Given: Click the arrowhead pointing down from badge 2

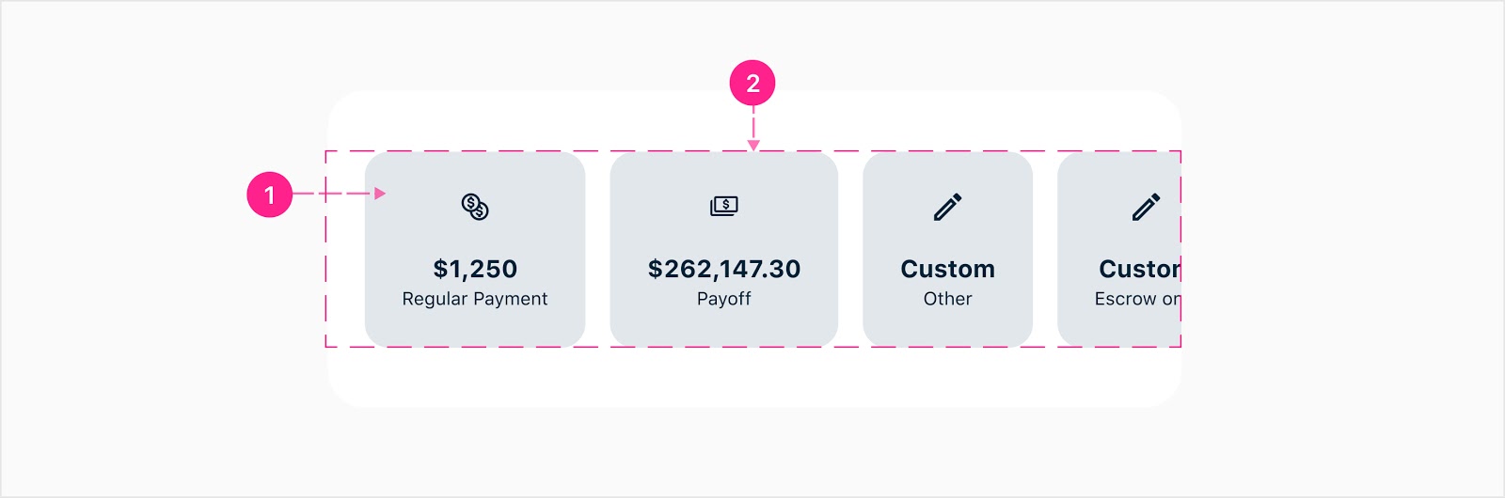Looking at the screenshot, I should (753, 146).
